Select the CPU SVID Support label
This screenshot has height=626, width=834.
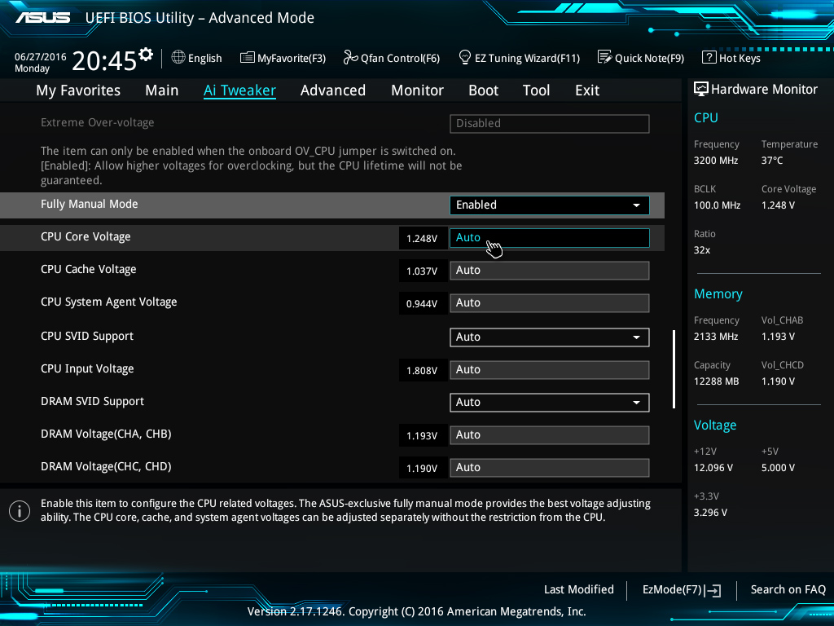(x=87, y=337)
